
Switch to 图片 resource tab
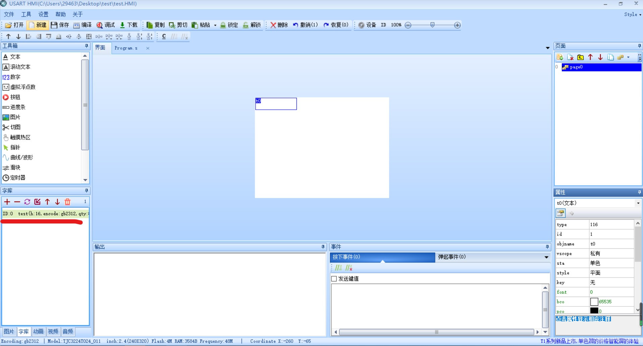point(9,332)
